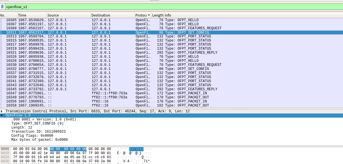
Task: Select packet 10343 OFPT_PORT_STATUS
Action: click(x=172, y=85)
